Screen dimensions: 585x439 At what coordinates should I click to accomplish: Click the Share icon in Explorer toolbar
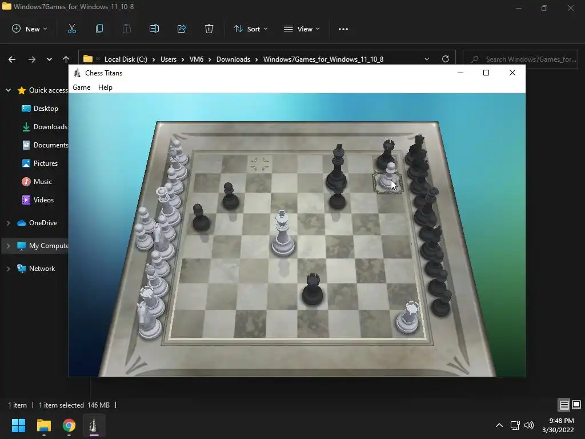pos(182,29)
